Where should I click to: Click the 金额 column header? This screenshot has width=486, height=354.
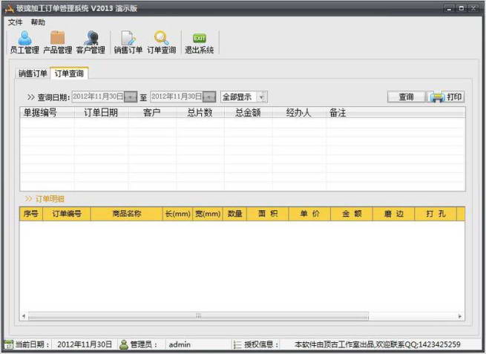[352, 214]
